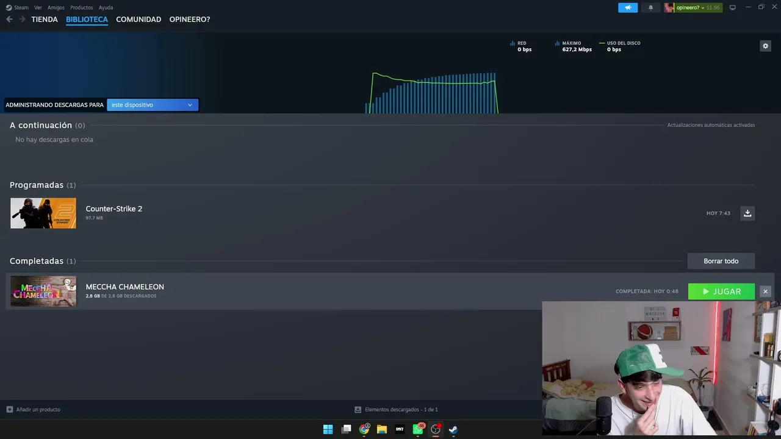Viewport: 781px width, 439px height.
Task: Go back with the left arrow
Action: (x=9, y=20)
